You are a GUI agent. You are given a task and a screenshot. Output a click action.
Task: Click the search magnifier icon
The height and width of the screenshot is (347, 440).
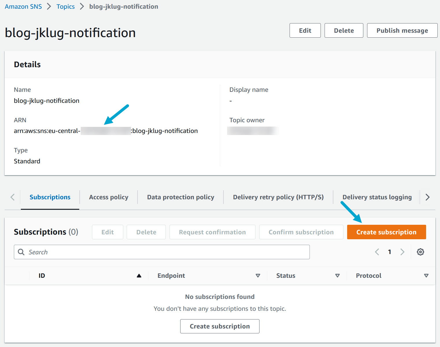click(x=21, y=252)
